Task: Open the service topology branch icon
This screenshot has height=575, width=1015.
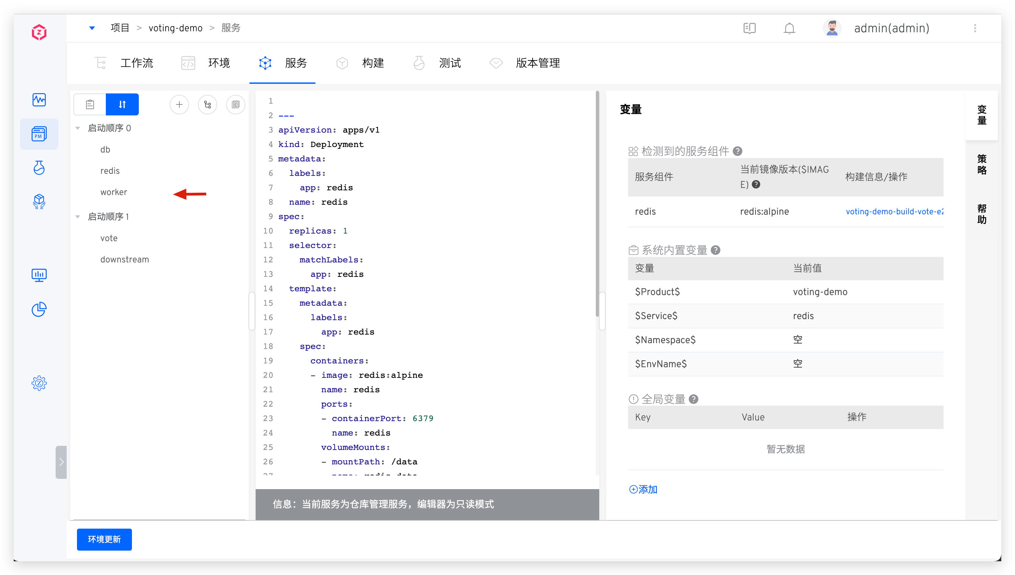Action: click(x=208, y=104)
